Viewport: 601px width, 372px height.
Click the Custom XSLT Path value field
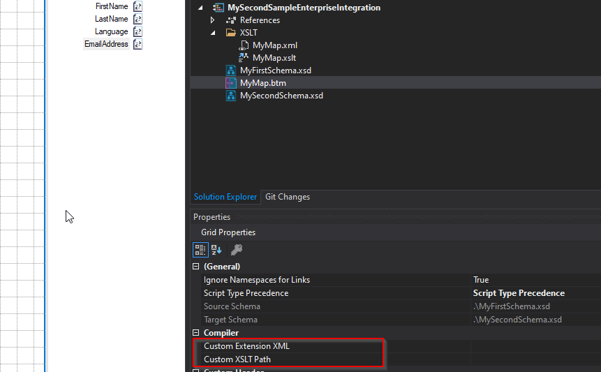click(x=534, y=359)
